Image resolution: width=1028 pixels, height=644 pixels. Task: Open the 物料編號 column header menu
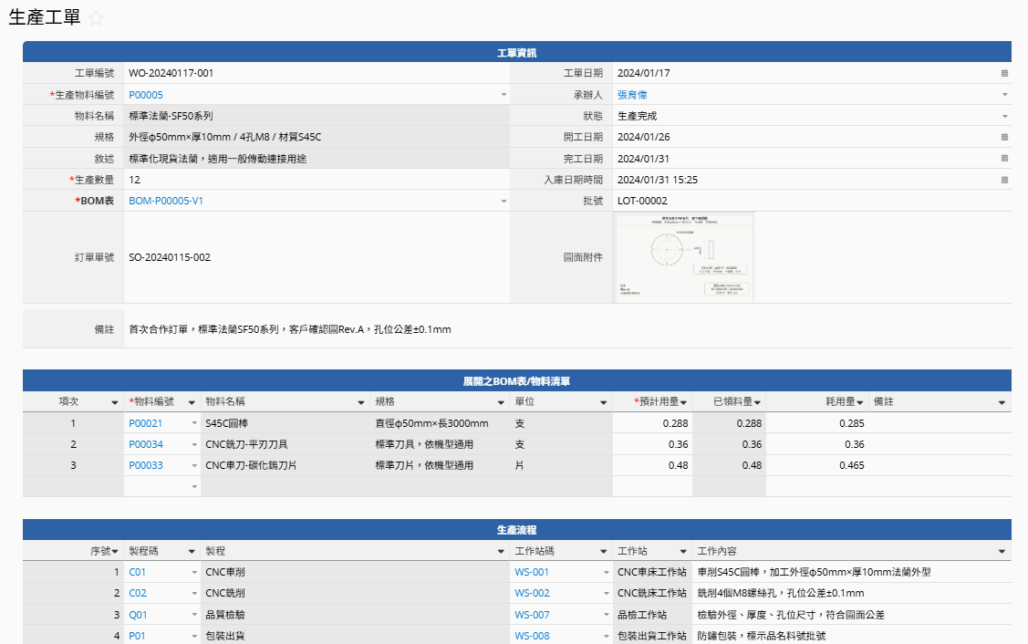[192, 402]
